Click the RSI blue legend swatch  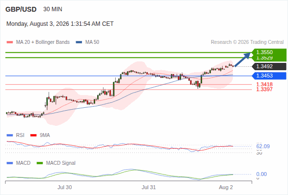10,136
